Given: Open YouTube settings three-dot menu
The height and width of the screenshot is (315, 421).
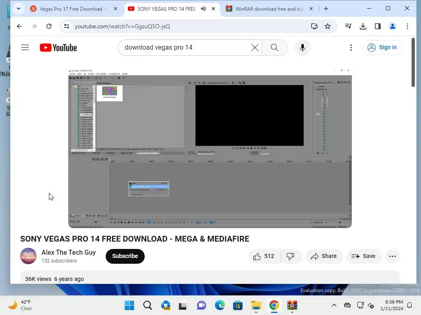Looking at the screenshot, I should coord(351,48).
